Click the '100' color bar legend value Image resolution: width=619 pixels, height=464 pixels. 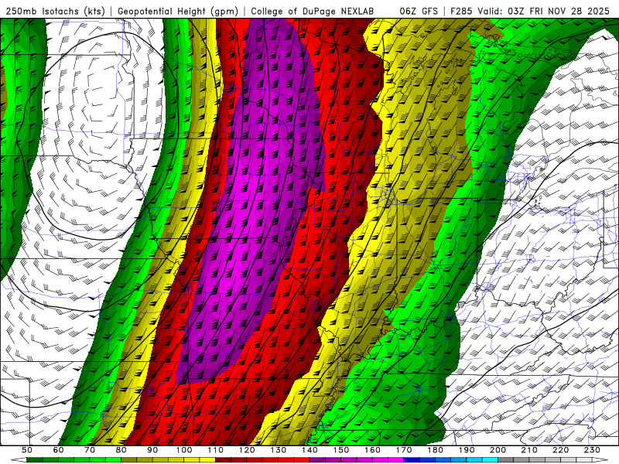point(184,450)
